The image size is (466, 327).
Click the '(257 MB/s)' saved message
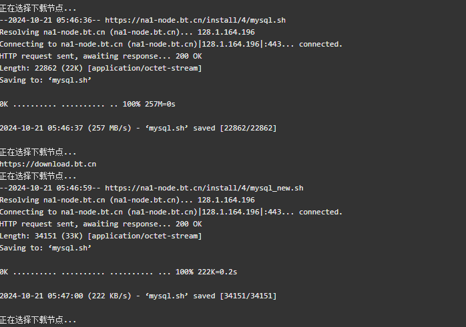138,128
